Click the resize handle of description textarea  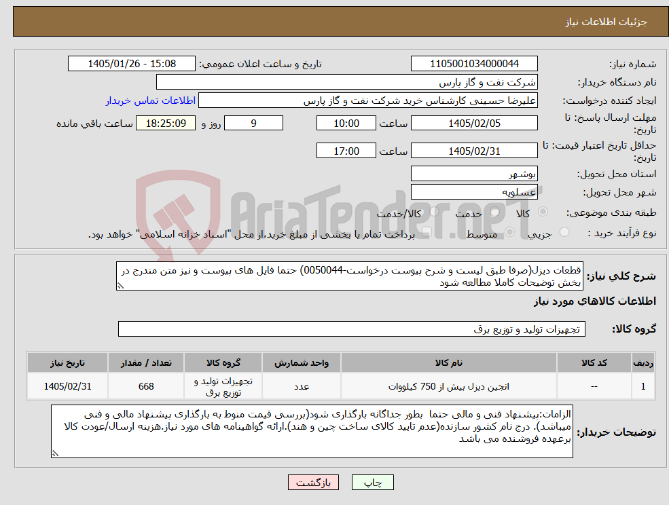coord(120,286)
